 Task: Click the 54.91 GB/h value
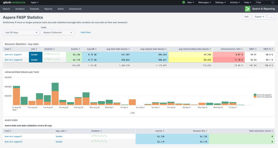(x=253, y=55)
